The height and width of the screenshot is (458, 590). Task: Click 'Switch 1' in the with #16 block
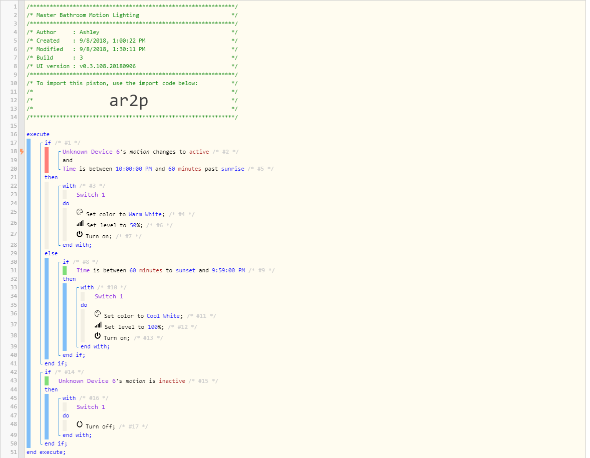pos(91,407)
